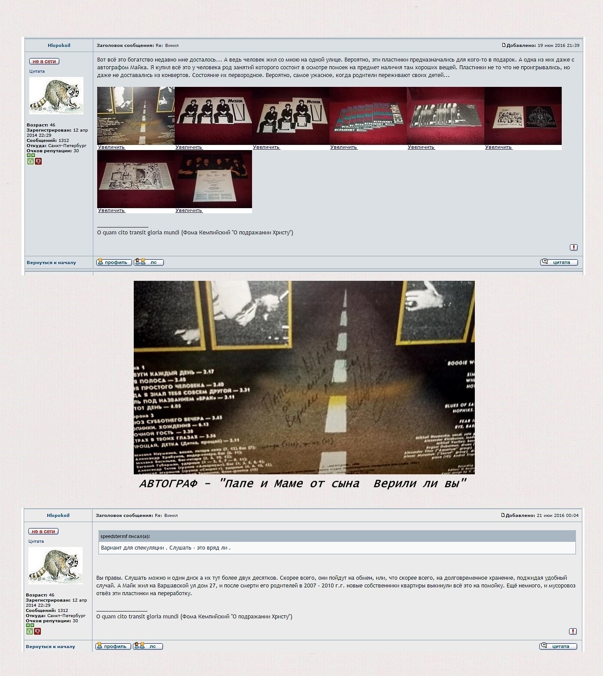Click the red thumbs-down reputation icon in the 19 июн post
The image size is (603, 676).
(x=38, y=161)
